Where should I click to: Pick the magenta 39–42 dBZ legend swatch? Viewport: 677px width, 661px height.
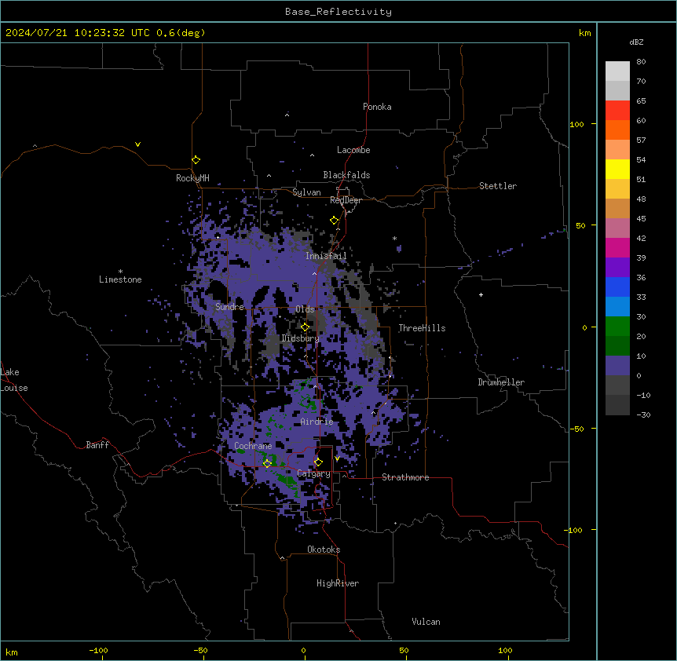click(617, 247)
